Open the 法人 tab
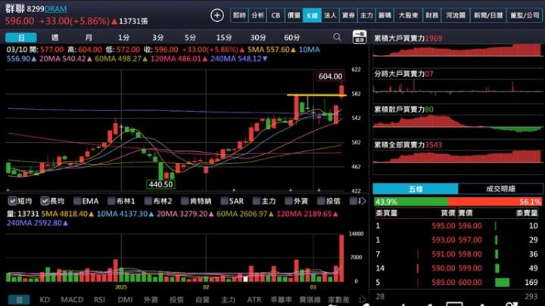 [330, 15]
